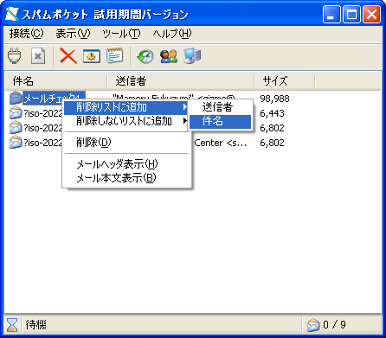This screenshot has height=338, width=386.
Task: Click the red X delete toolbar icon
Action: (68, 56)
